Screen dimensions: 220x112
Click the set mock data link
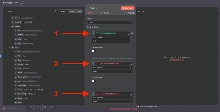point(178,60)
